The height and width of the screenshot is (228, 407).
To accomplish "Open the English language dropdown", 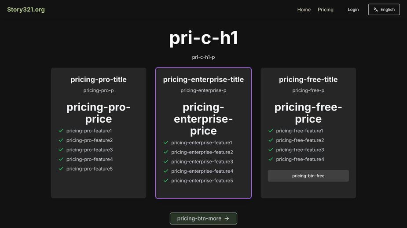I will 384,10.
